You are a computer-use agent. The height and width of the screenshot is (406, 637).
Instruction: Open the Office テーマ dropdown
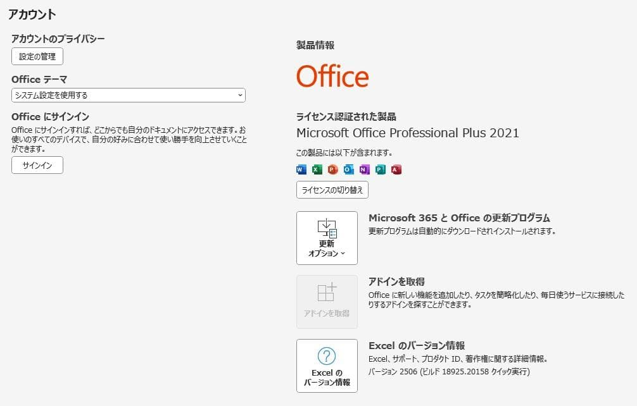240,95
